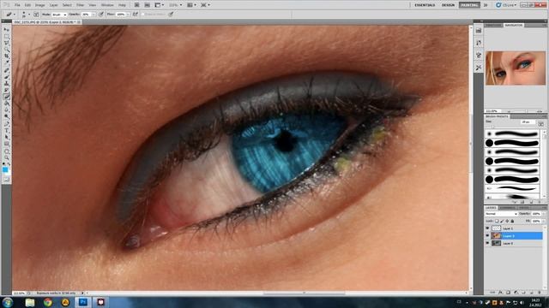Open the eraser Mode dropdown

coord(59,15)
